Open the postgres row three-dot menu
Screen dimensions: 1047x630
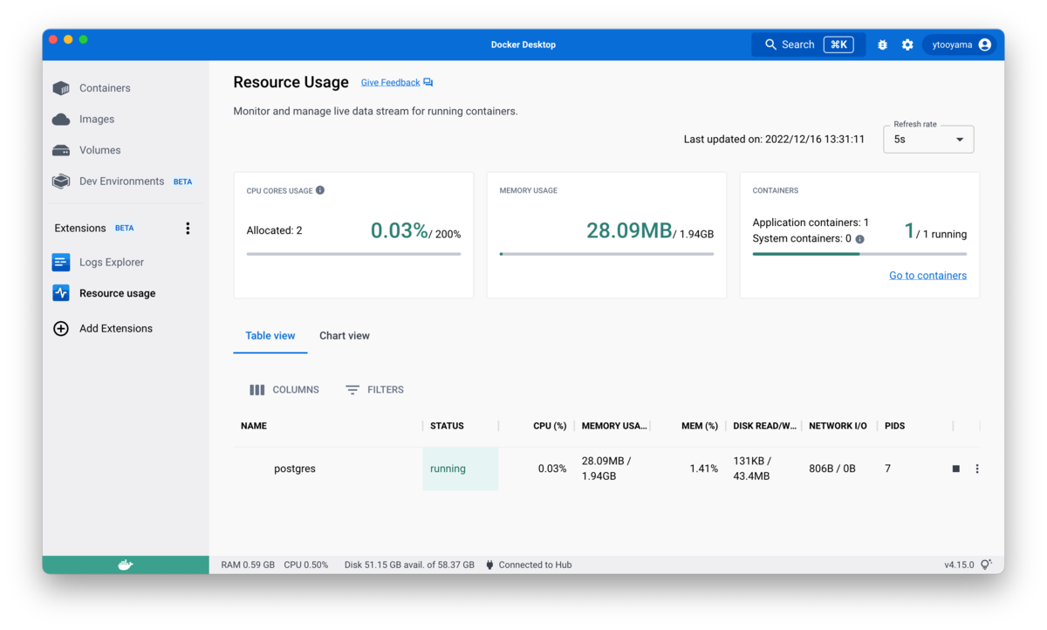point(977,469)
